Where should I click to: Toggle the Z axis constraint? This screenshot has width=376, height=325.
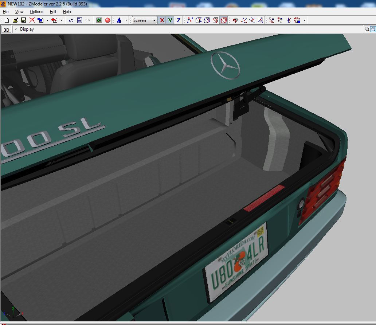179,20
